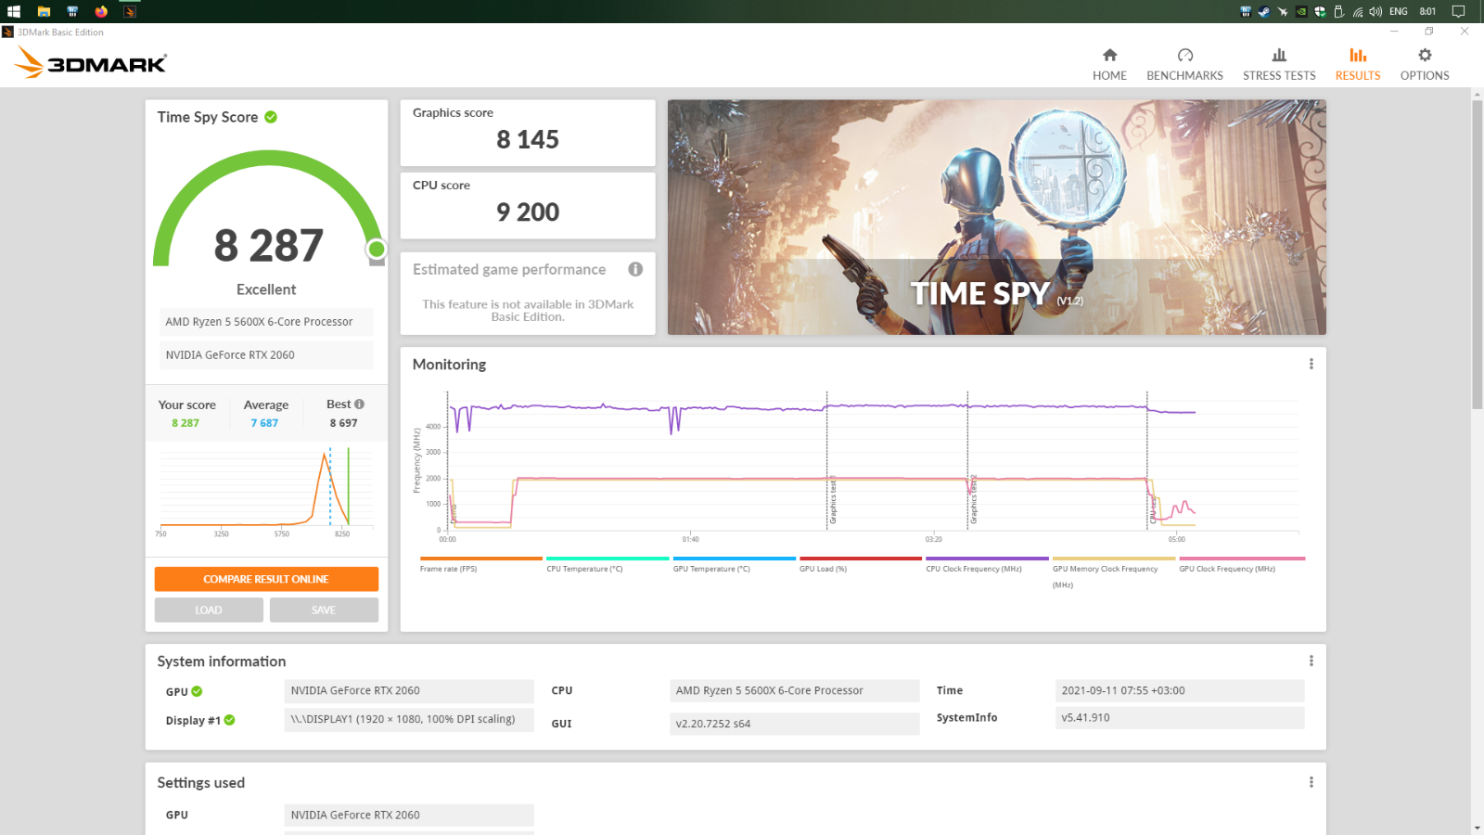Click the ENG language indicator

[1399, 11]
